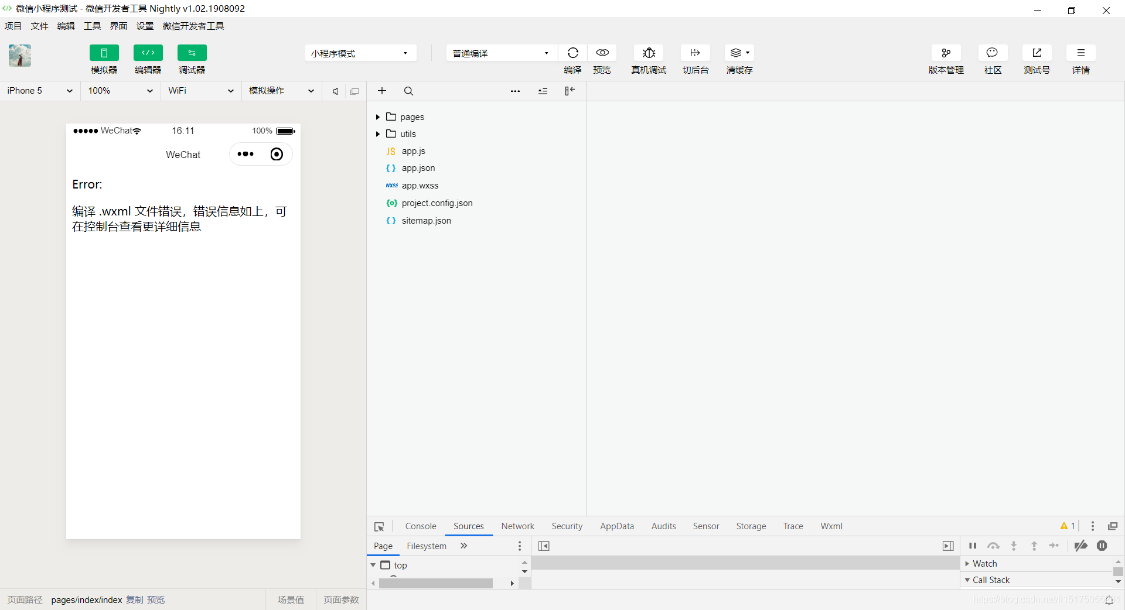Toggle the debugger panel button
The height and width of the screenshot is (610, 1125).
[x=192, y=53]
